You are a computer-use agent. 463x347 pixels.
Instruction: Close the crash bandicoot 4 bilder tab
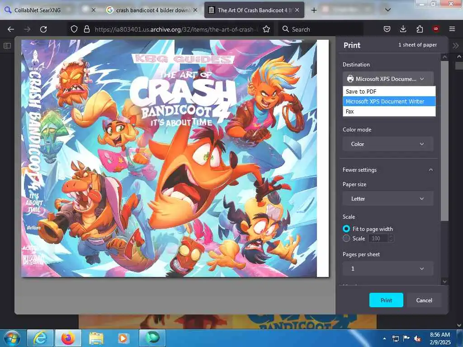point(195,10)
